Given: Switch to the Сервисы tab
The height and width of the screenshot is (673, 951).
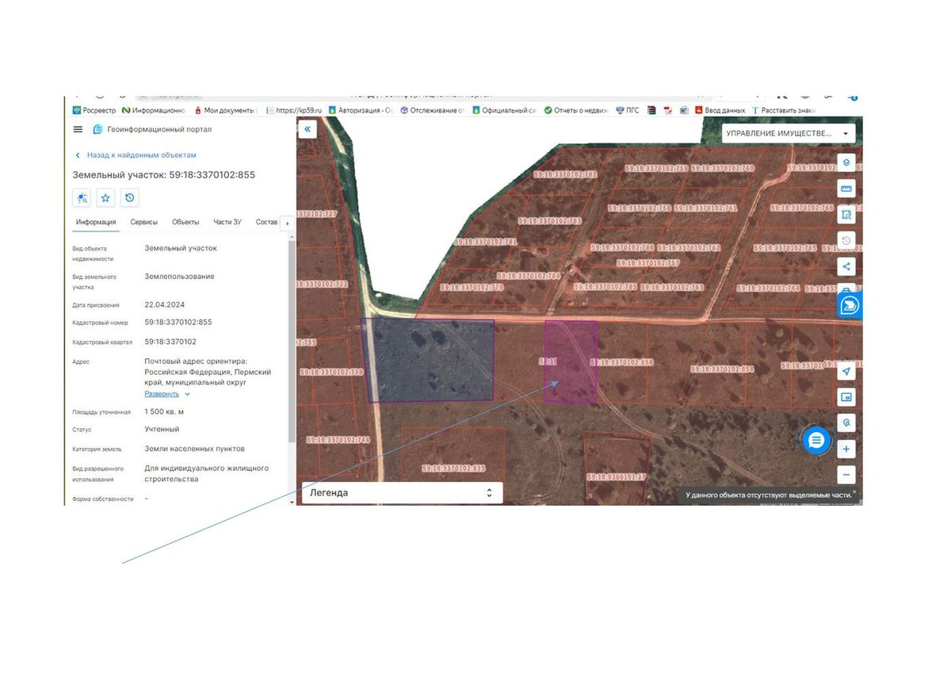Looking at the screenshot, I should pyautogui.click(x=144, y=222).
